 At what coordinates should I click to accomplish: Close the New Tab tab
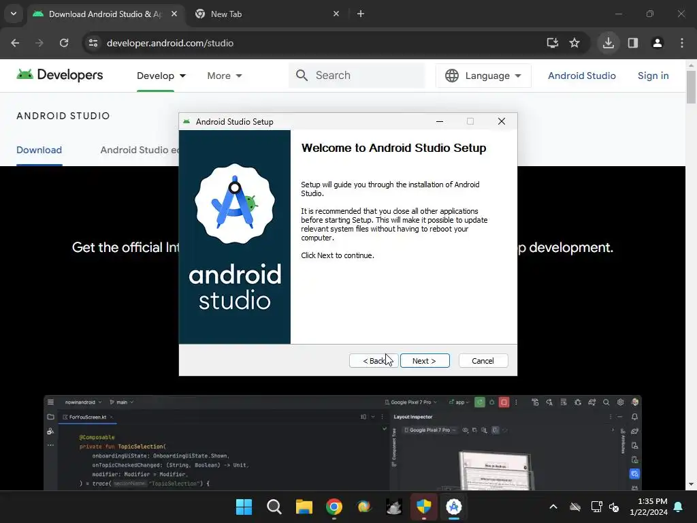pos(336,14)
